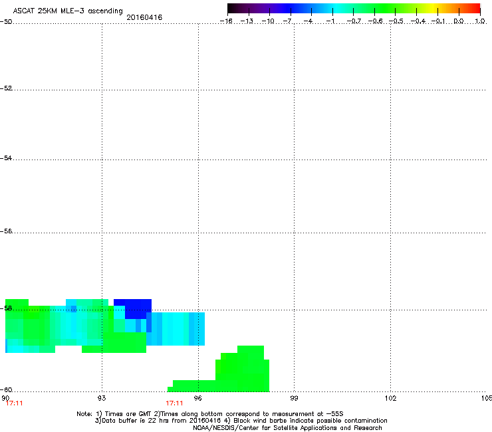Click the red 17:11 time near longitude 96

click(174, 403)
